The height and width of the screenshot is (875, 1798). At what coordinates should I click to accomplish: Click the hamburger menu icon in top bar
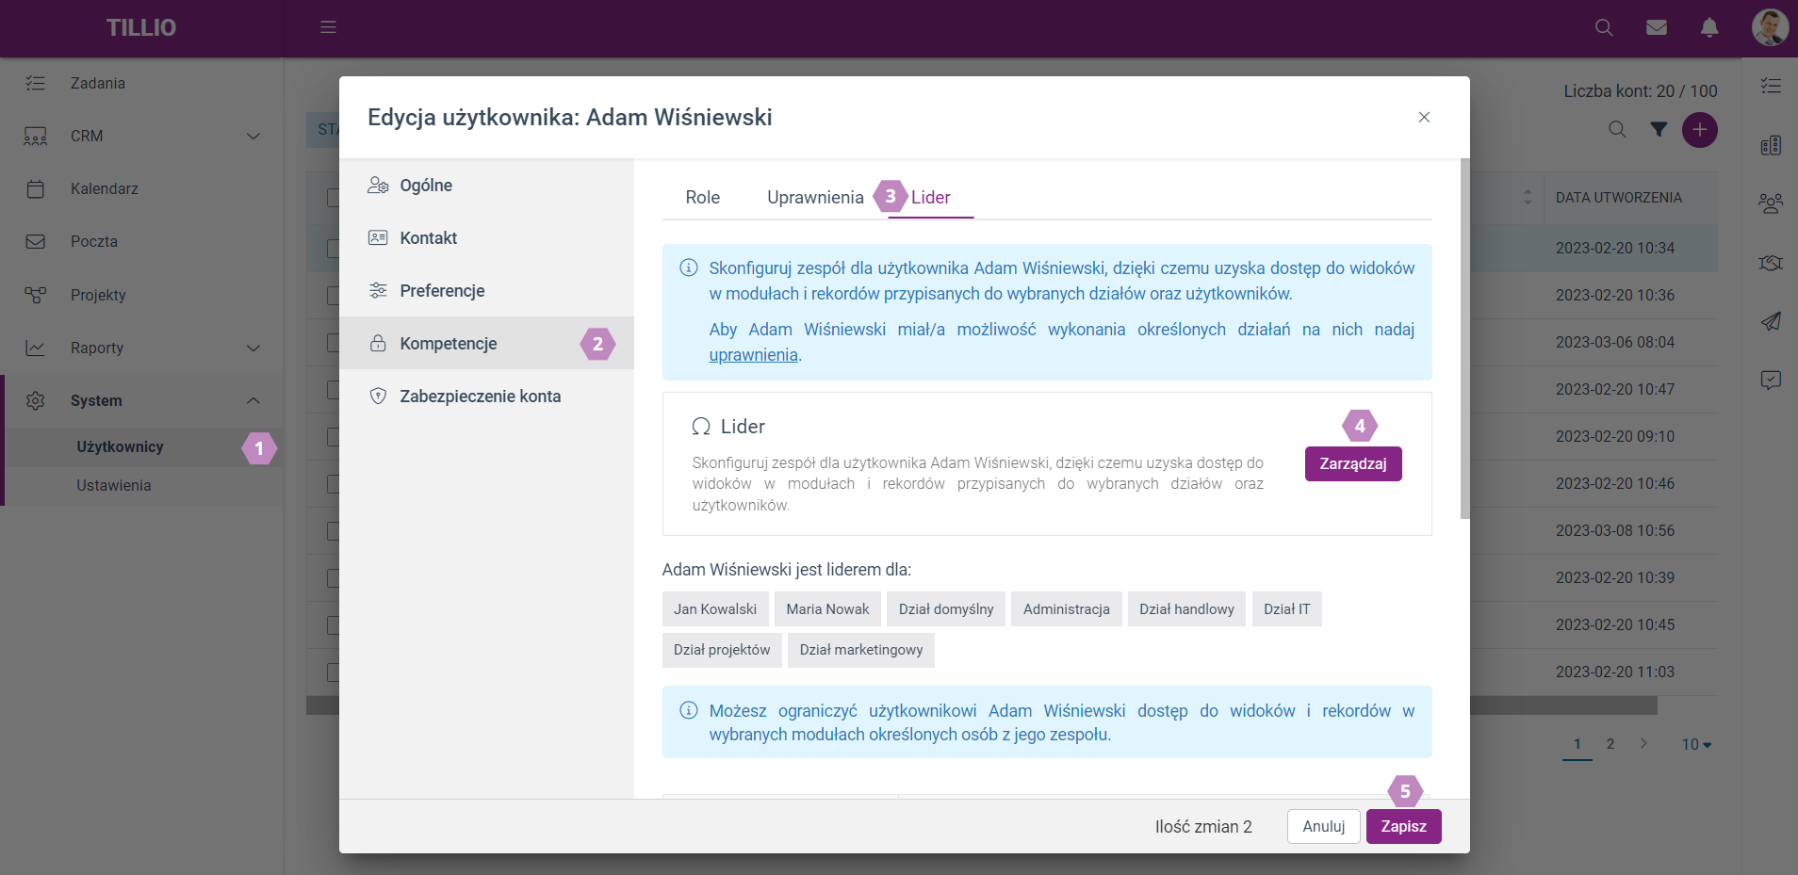coord(328,27)
